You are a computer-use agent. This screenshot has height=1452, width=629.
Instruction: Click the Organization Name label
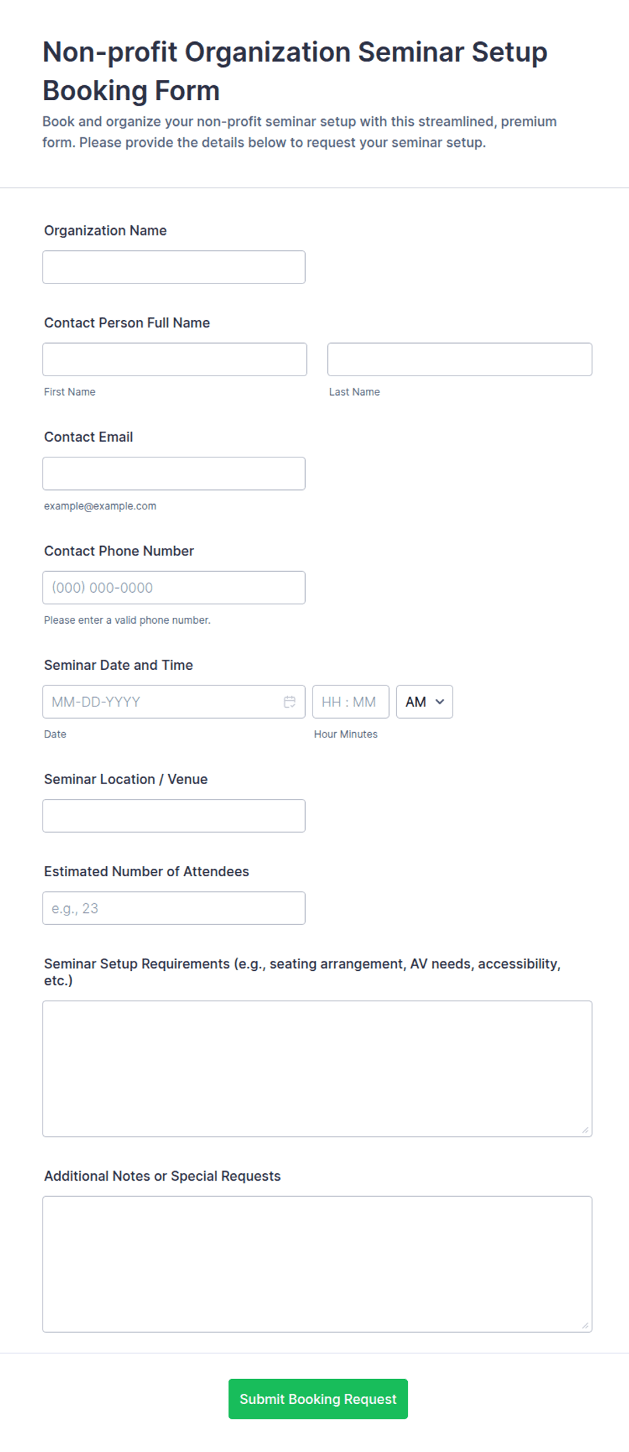tap(106, 231)
